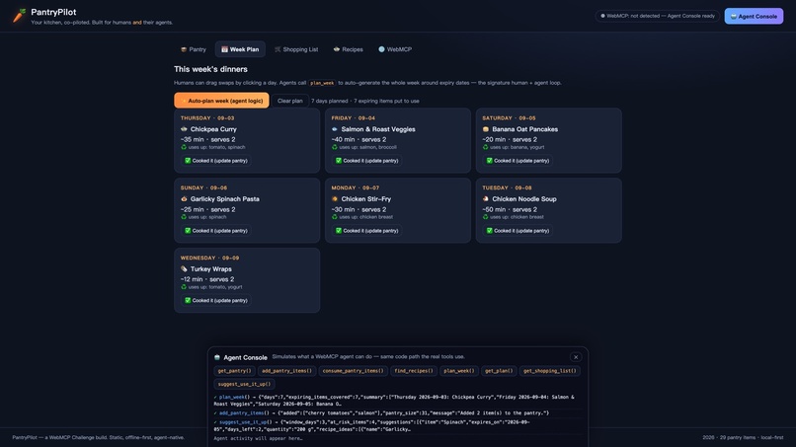
Task: Click recycle icon beside tomato, spinach
Action: tap(184, 147)
